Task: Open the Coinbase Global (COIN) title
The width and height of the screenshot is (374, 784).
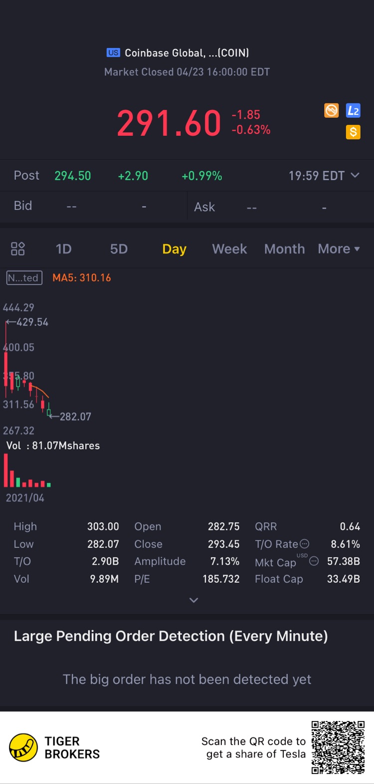Action: tap(187, 53)
